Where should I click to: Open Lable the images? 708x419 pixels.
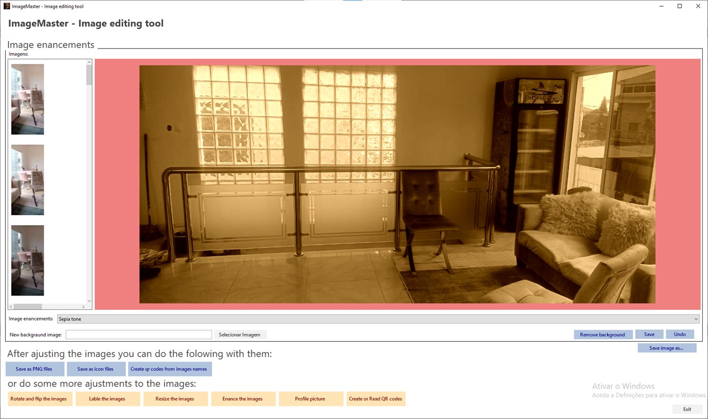pyautogui.click(x=108, y=399)
